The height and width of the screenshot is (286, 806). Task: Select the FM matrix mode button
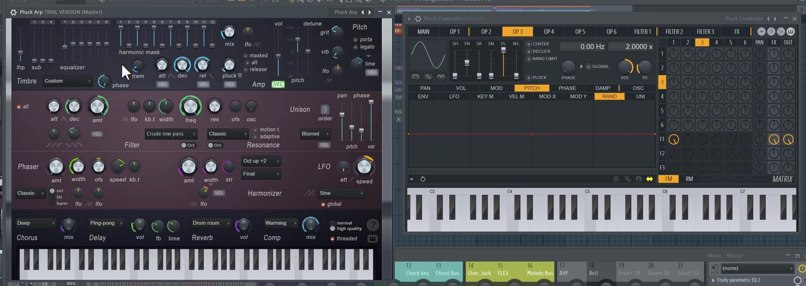[x=668, y=179]
